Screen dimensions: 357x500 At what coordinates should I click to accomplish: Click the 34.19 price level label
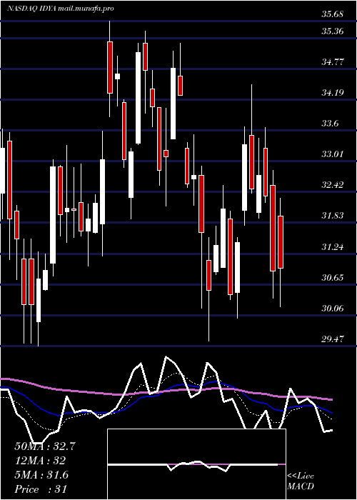pyautogui.click(x=333, y=93)
